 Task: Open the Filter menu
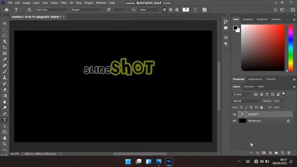(x=64, y=3)
